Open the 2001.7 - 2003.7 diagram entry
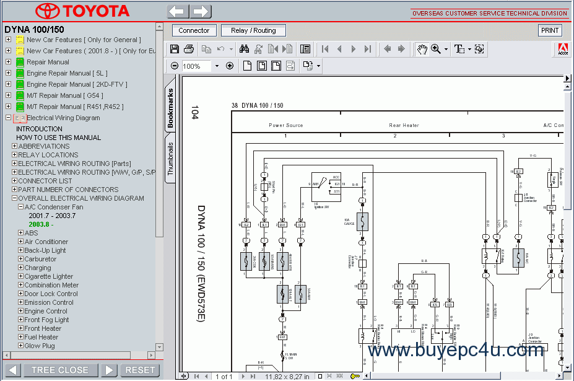 tap(53, 216)
